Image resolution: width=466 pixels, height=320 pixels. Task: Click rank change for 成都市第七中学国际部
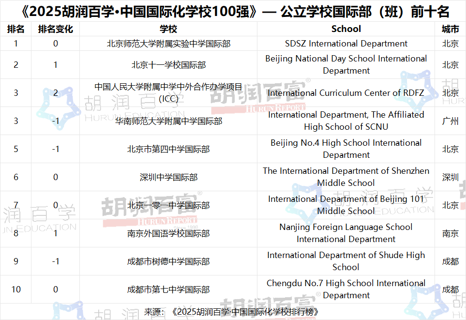click(x=56, y=290)
